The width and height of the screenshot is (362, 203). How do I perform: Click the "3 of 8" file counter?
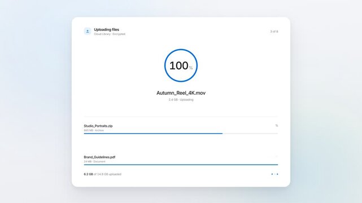[274, 32]
